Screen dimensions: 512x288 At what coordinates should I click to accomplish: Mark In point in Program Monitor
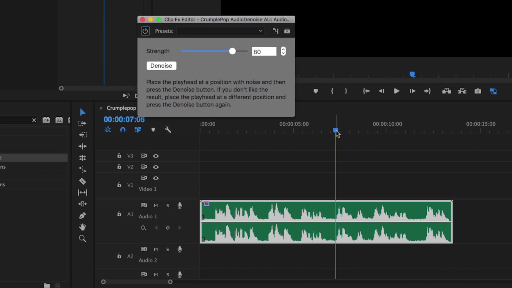tap(332, 91)
